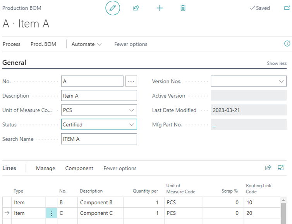Click Type cell Item on Component C row
The height and width of the screenshot is (224, 292).
pos(29,213)
